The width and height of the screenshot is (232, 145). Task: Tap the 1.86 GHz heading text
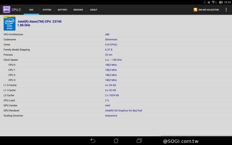point(24,25)
